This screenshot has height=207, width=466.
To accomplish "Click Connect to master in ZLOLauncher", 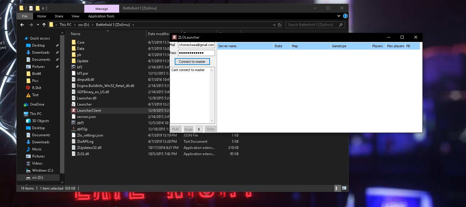I will click(x=192, y=62).
